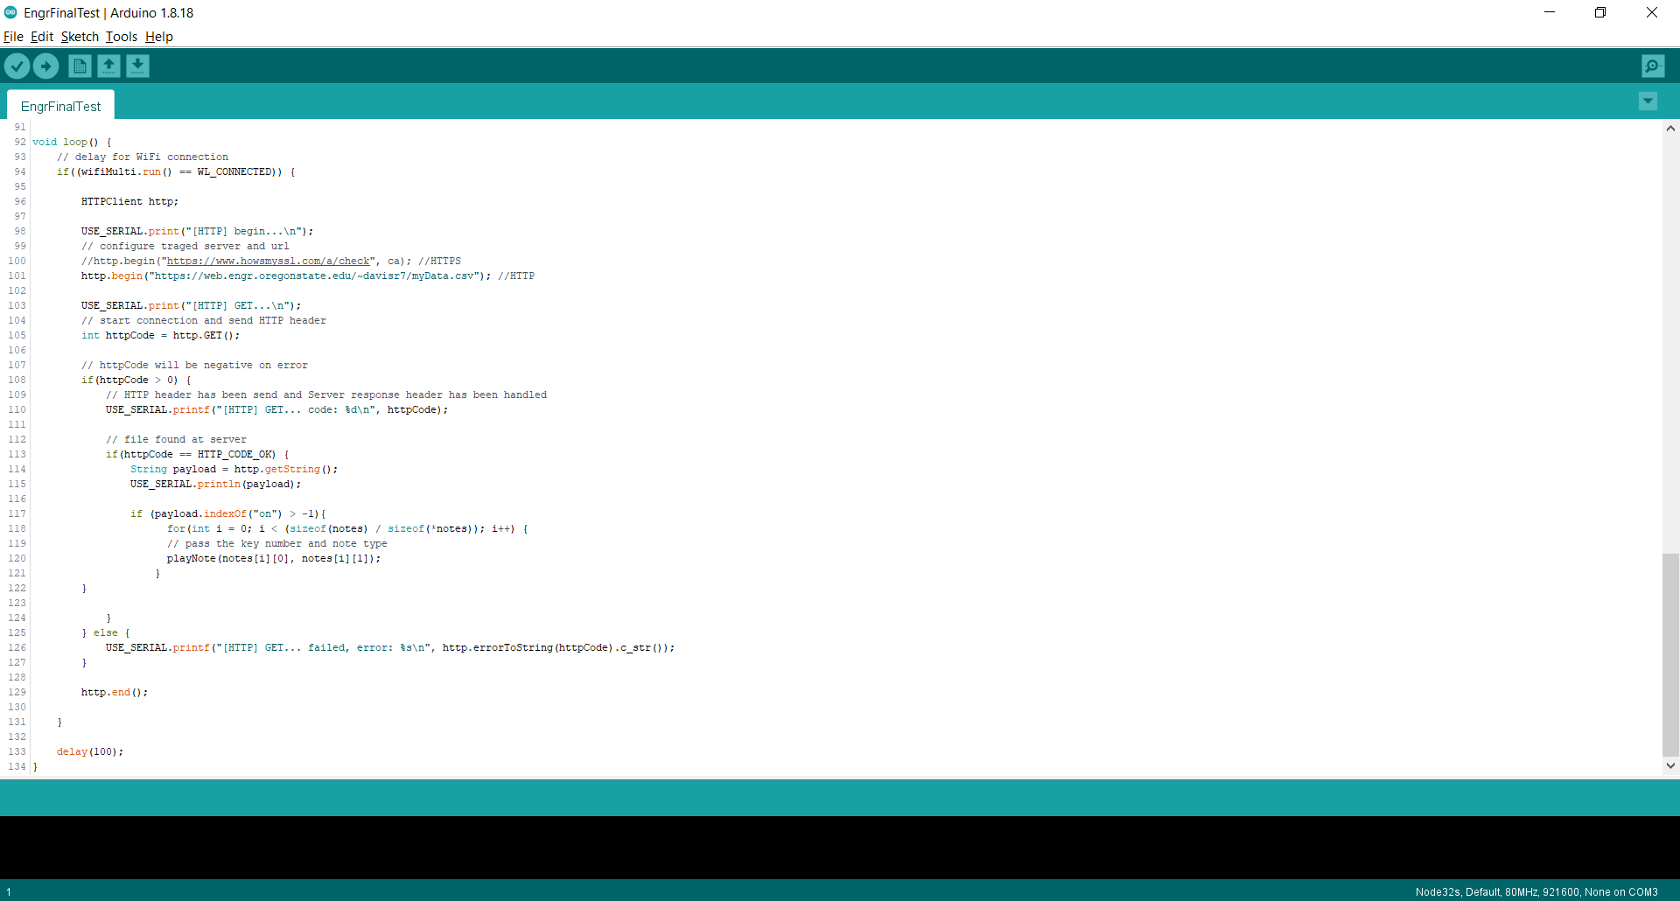Viewport: 1680px width, 901px height.
Task: Create a new sketch with New icon
Action: tap(80, 66)
